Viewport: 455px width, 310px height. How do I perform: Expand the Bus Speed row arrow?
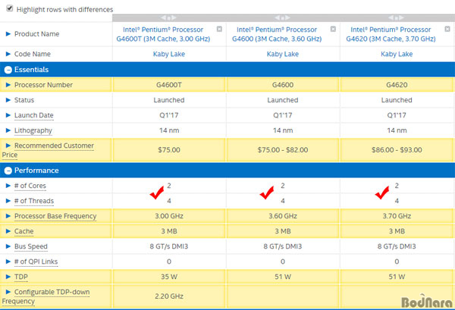click(x=8, y=246)
